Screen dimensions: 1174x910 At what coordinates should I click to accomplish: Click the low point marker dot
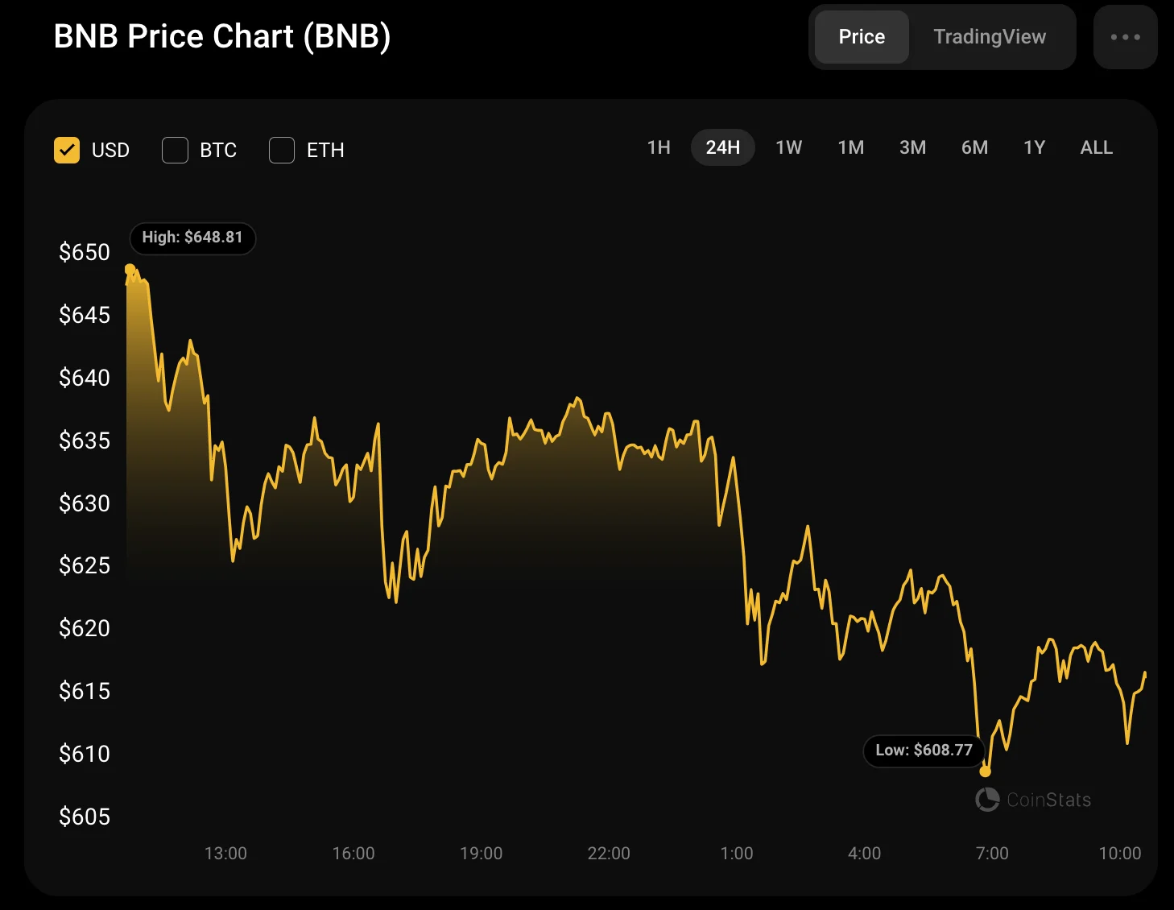(985, 771)
